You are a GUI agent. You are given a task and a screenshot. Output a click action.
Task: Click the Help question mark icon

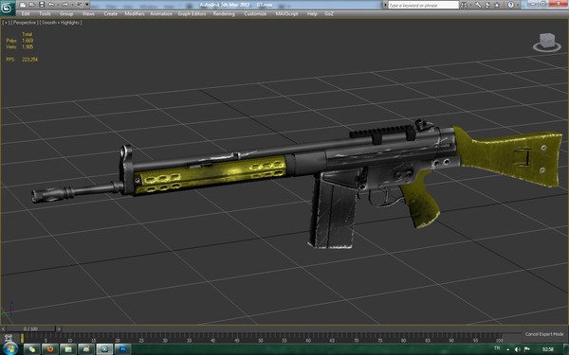pos(510,5)
